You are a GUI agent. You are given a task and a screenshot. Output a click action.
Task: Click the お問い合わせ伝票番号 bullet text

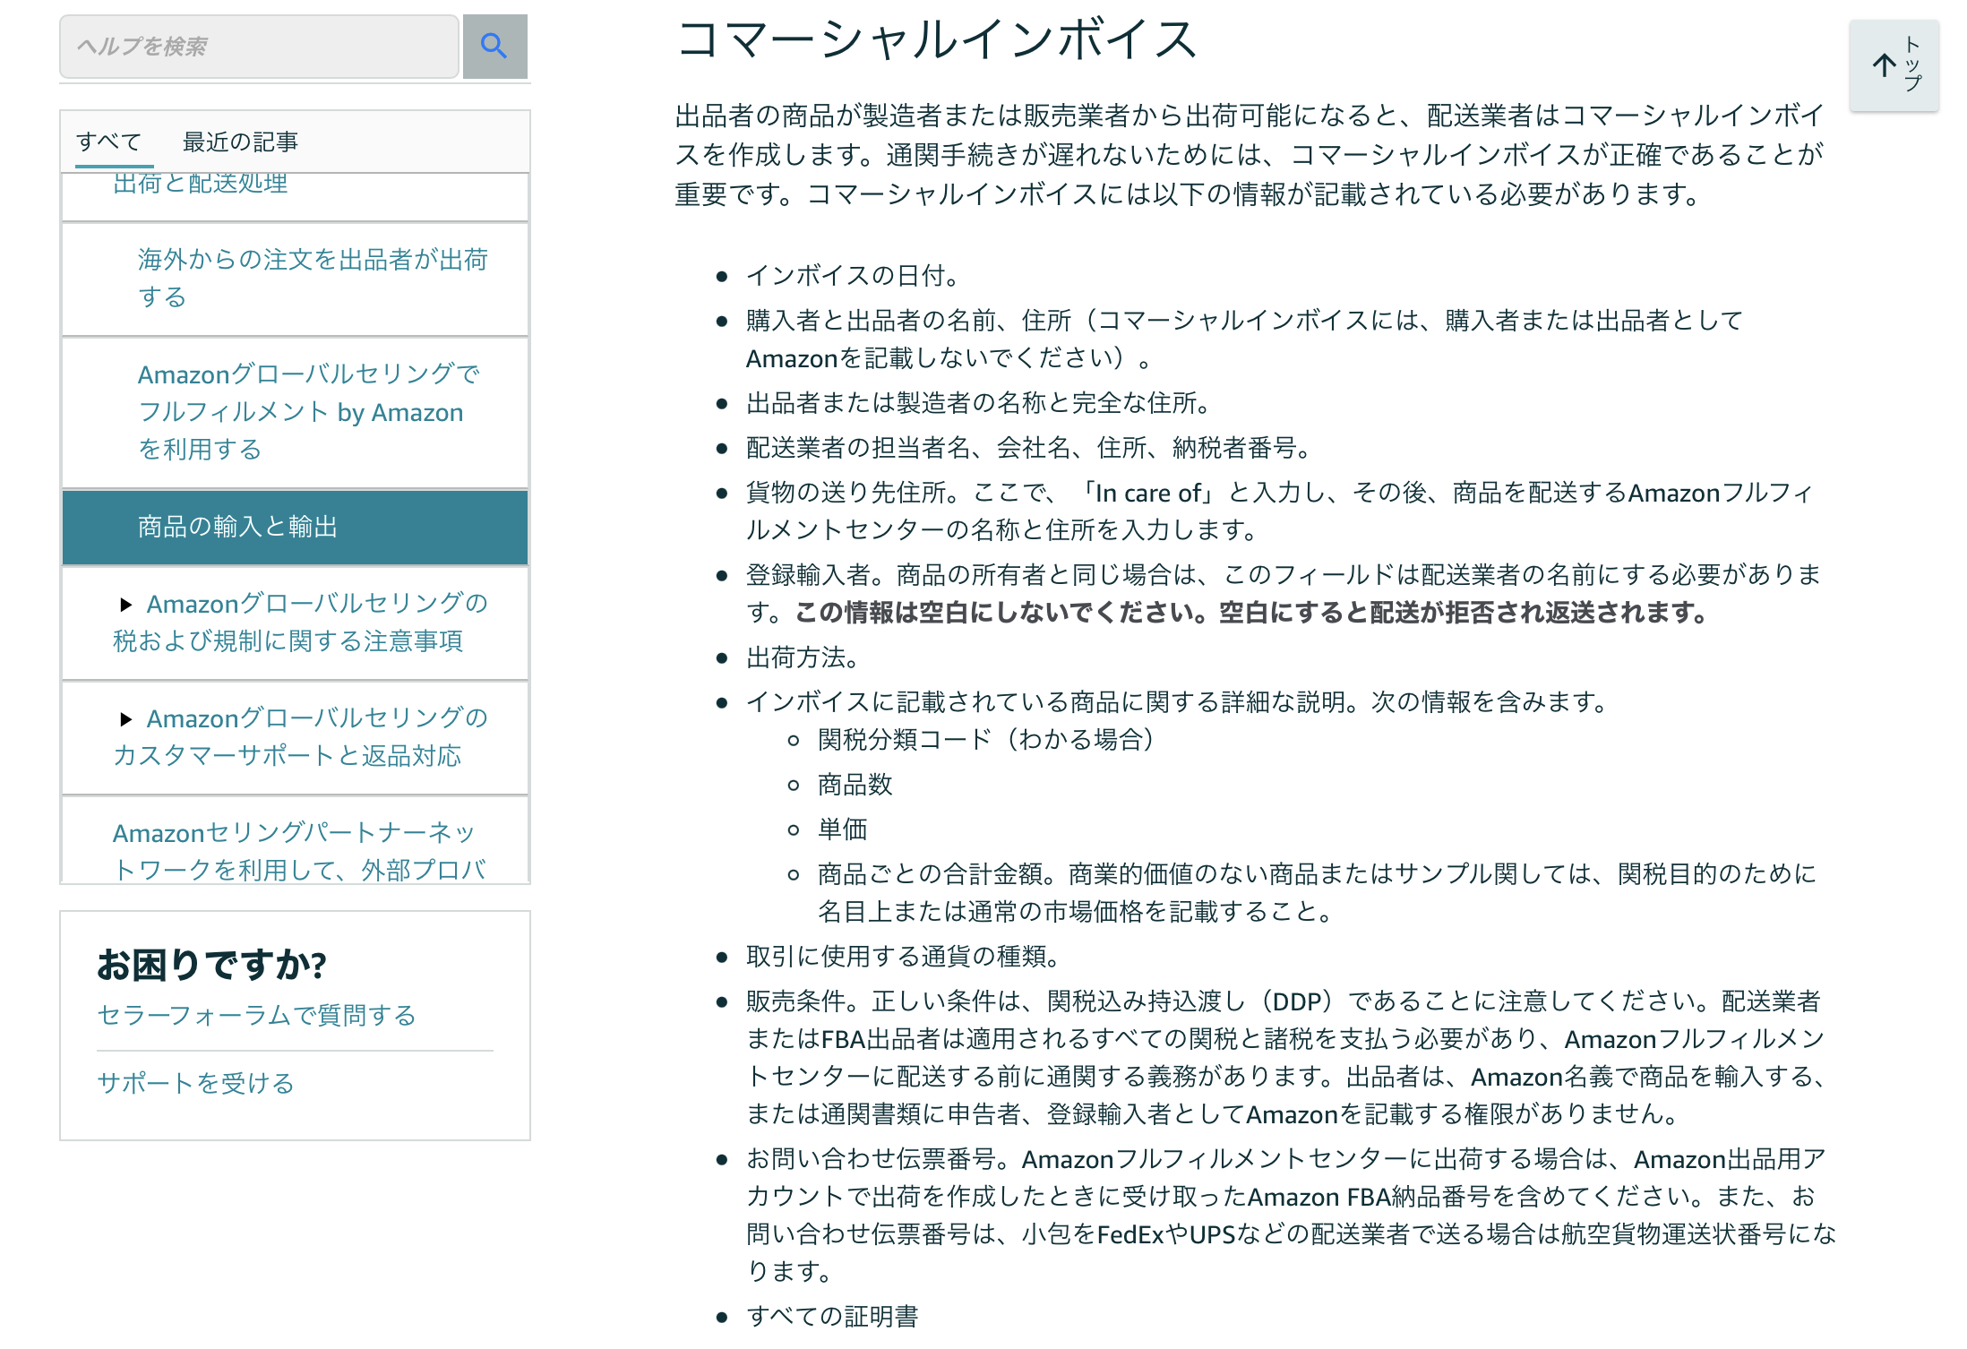coord(1291,1215)
